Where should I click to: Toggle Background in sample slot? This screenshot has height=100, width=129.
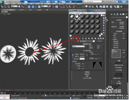click(x=104, y=21)
